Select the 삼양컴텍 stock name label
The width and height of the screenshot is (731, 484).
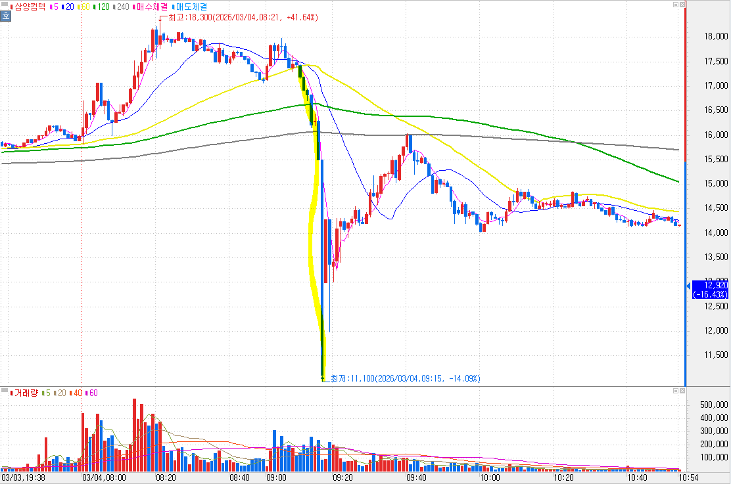31,7
